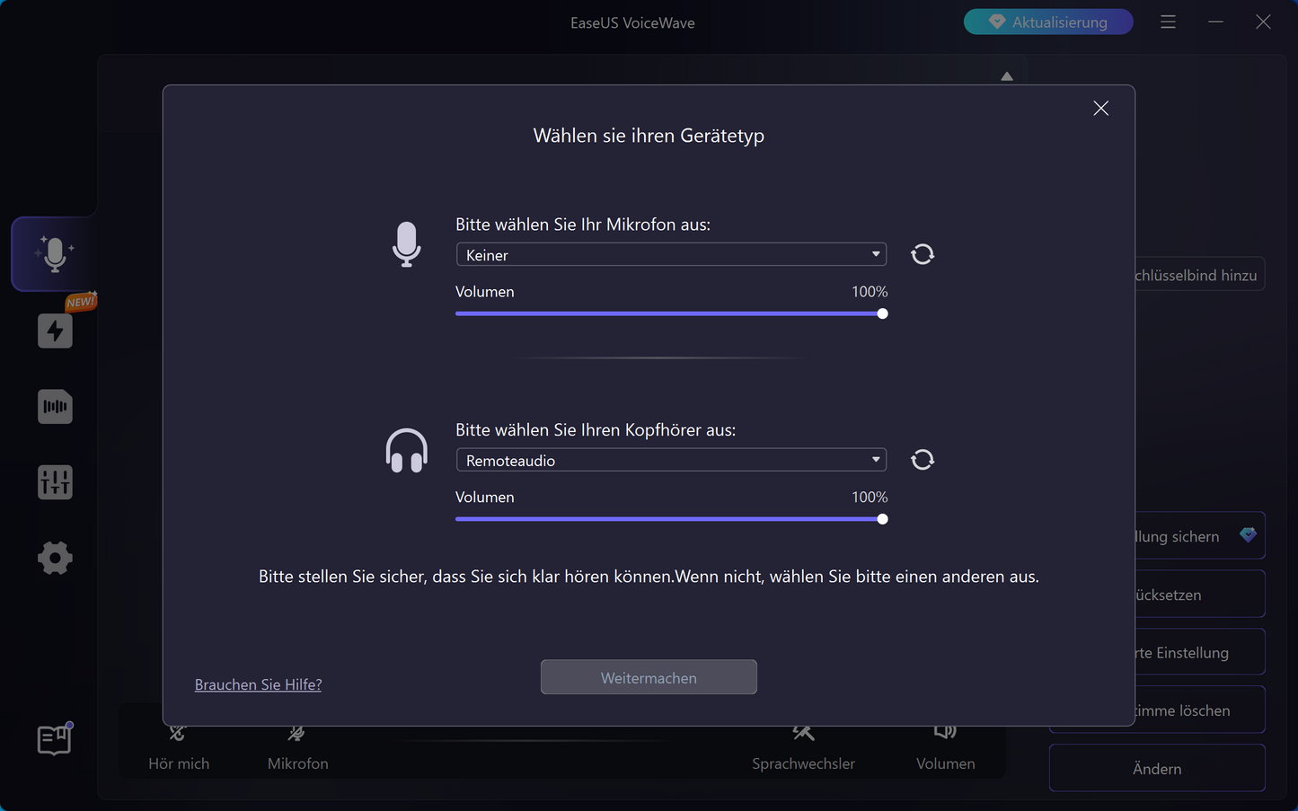This screenshot has height=811, width=1298.
Task: Click the Stimme löschen button
Action: tap(1200, 710)
